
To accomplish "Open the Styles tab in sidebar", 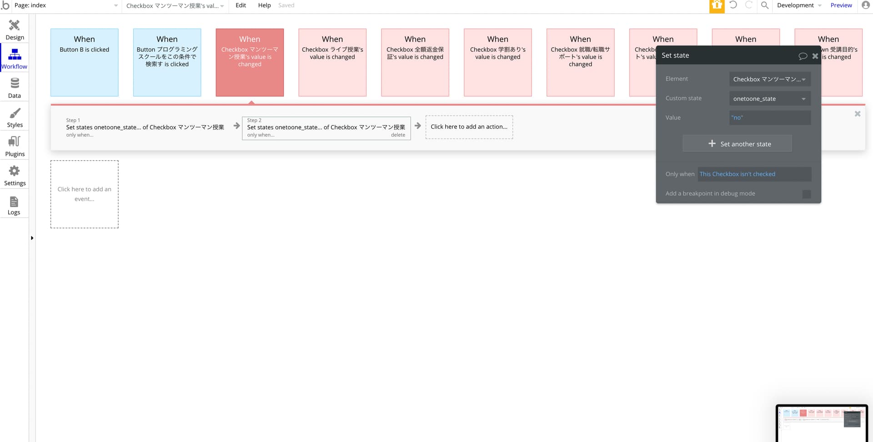I will tap(15, 117).
